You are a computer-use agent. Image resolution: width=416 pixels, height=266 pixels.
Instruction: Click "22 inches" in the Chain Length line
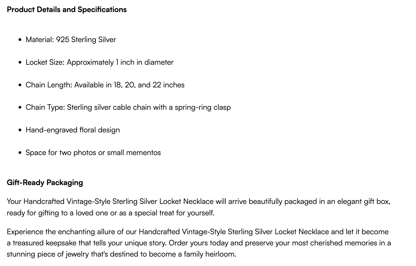[168, 85]
